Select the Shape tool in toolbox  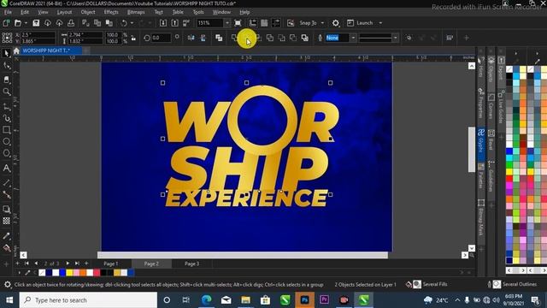(x=6, y=66)
